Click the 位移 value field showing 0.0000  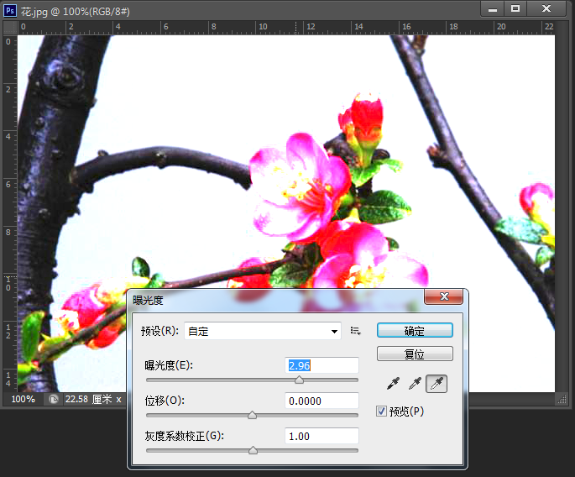[322, 401]
